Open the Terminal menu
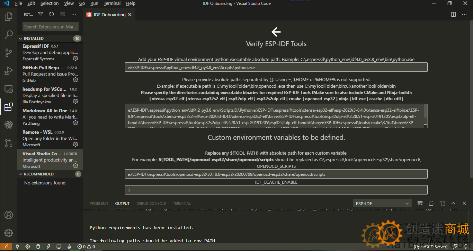 click(x=112, y=3)
